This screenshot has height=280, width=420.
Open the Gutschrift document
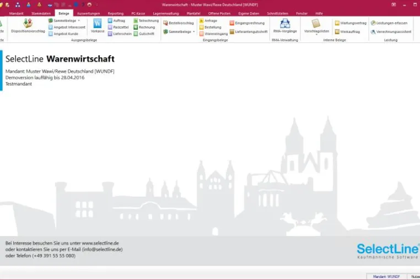(144, 34)
